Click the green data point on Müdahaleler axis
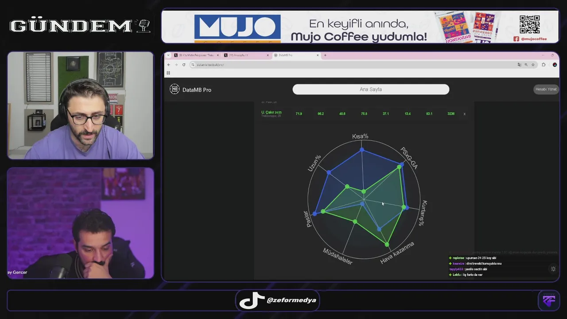567x319 pixels. pyautogui.click(x=355, y=221)
